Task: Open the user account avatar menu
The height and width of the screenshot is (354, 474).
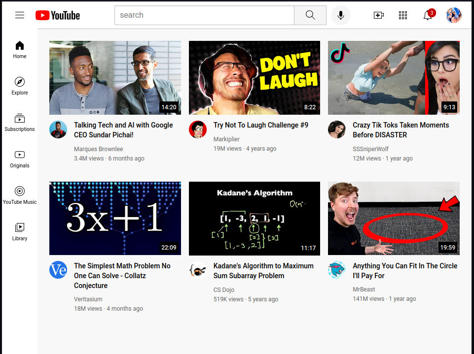Action: tap(453, 15)
